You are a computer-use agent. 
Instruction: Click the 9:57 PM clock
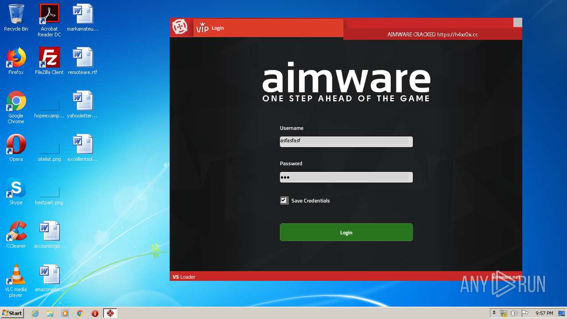click(x=544, y=313)
